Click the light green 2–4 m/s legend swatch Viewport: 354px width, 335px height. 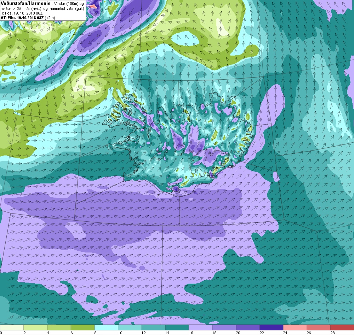[x=35, y=328]
